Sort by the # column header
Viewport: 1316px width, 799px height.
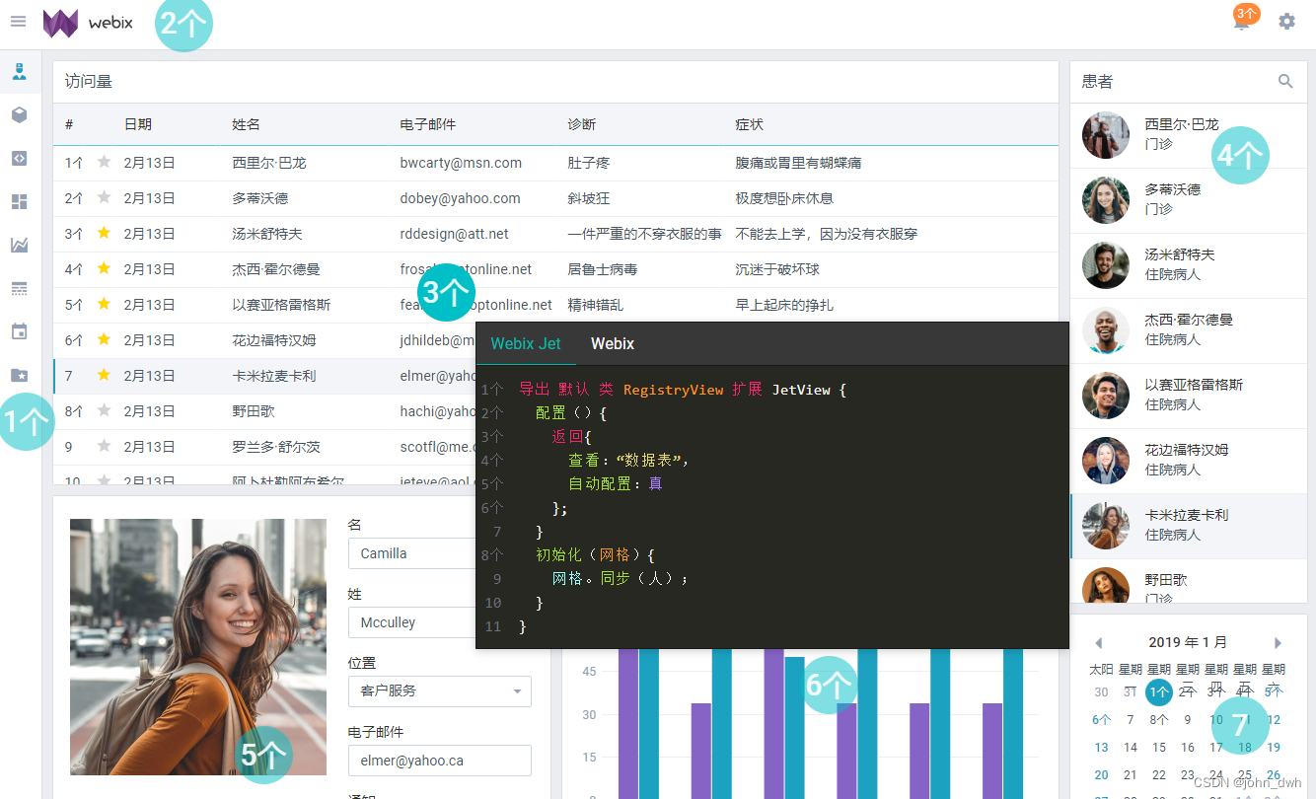click(69, 124)
